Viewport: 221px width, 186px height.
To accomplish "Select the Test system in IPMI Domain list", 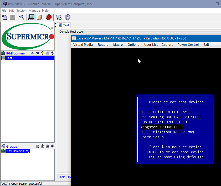I will pyautogui.click(x=28, y=58).
